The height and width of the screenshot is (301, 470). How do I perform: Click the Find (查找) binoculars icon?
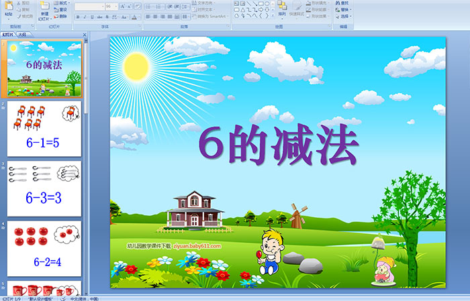[x=338, y=3]
